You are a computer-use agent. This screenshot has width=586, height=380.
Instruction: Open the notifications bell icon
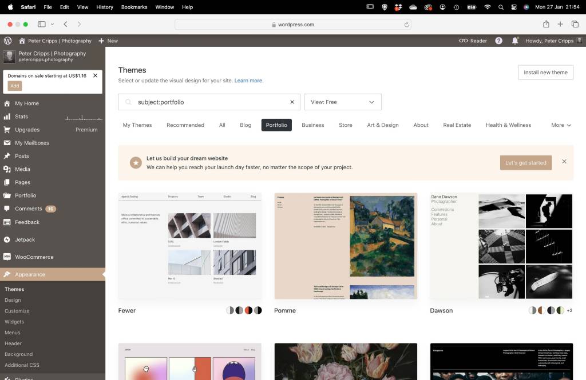(515, 41)
